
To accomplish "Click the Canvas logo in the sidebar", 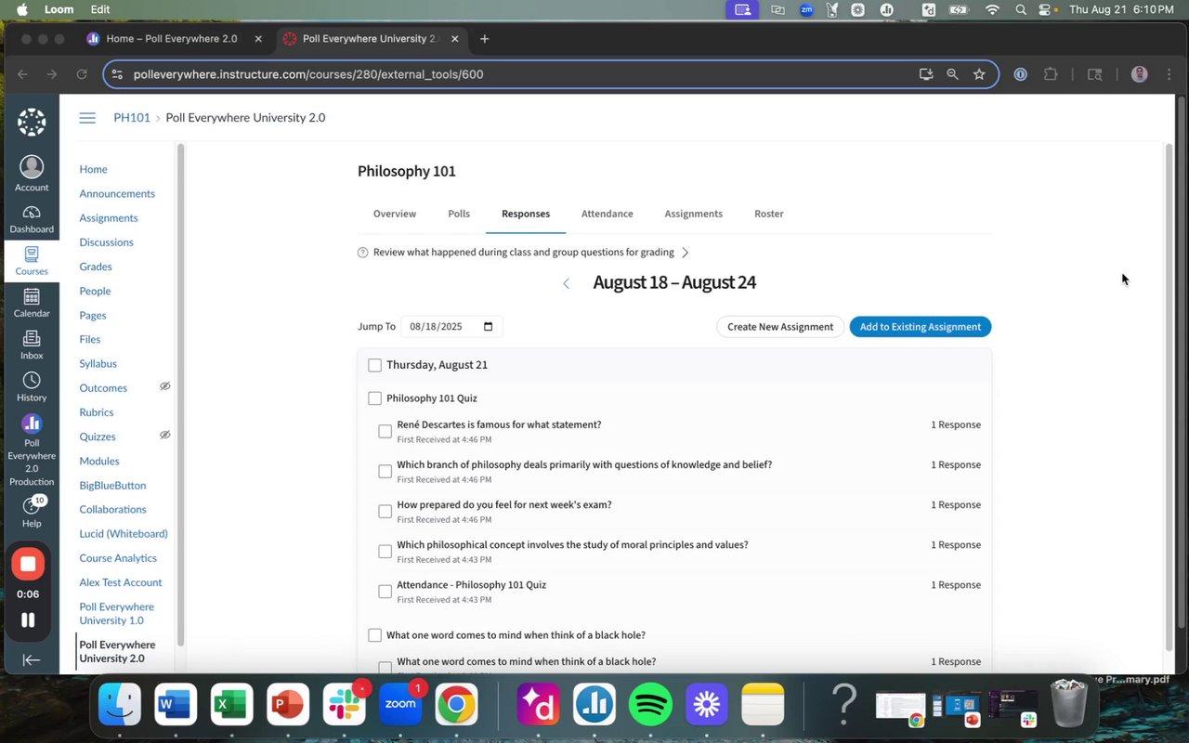I will click(32, 122).
